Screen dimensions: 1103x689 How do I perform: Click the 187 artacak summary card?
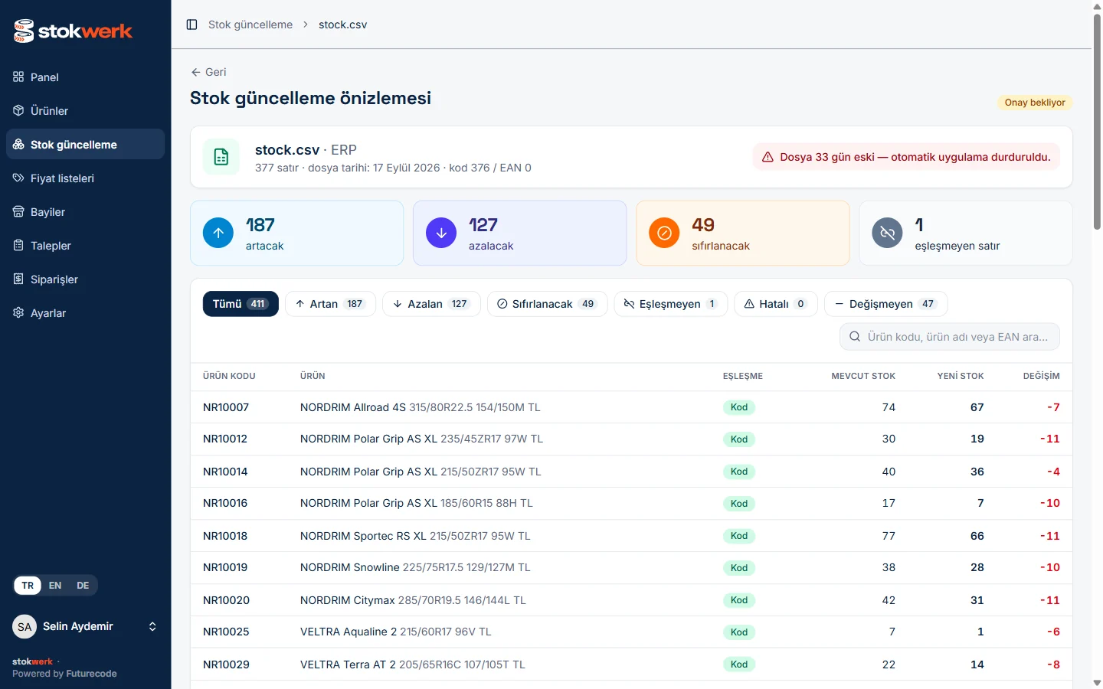pos(296,233)
